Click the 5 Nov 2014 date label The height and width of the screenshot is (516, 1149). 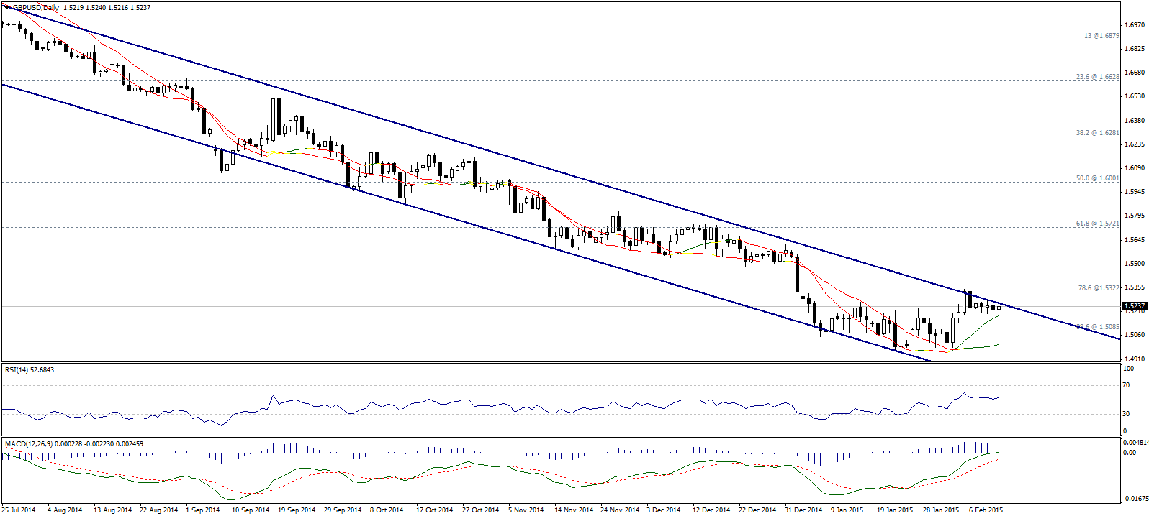[526, 510]
